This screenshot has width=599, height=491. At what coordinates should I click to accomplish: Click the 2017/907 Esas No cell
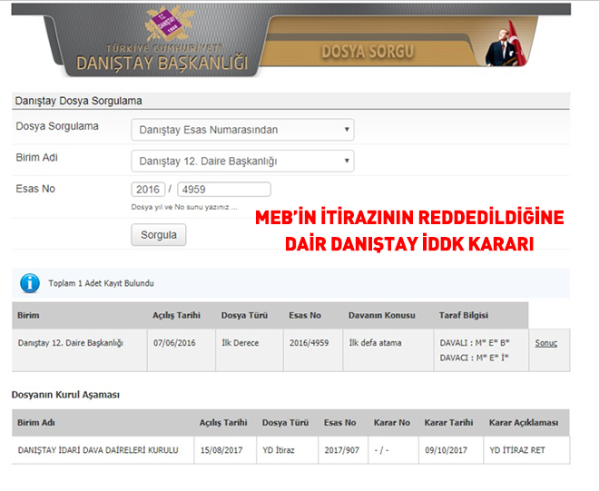pyautogui.click(x=342, y=450)
